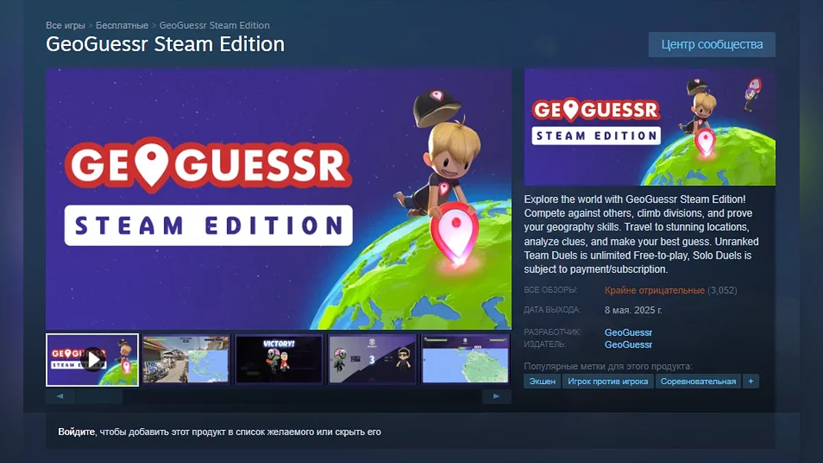
Task: Select the Игрок против игрока tag
Action: pyautogui.click(x=608, y=381)
